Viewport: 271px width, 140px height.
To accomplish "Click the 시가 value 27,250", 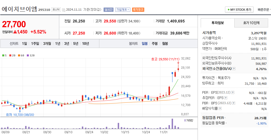I will (79, 33).
